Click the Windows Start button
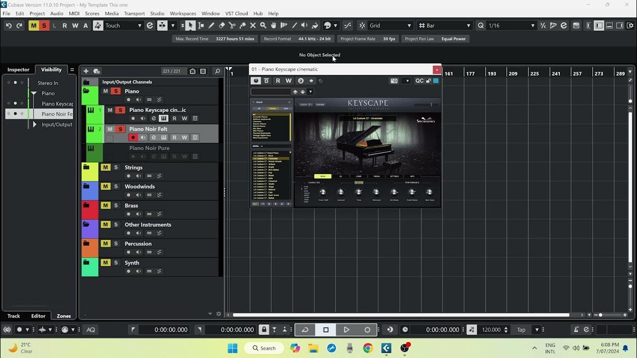This screenshot has width=637, height=358. click(x=232, y=348)
